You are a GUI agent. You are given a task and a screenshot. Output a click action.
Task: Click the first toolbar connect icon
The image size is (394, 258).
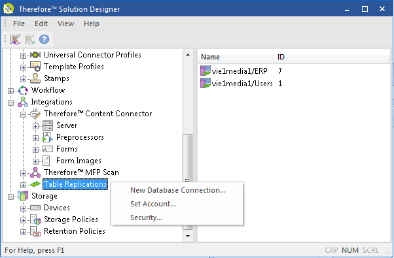coord(15,39)
